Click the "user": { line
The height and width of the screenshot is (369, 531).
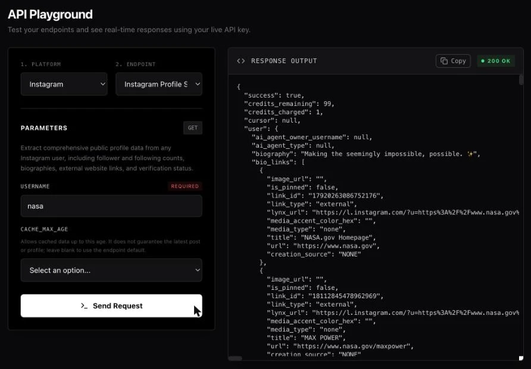pos(261,129)
